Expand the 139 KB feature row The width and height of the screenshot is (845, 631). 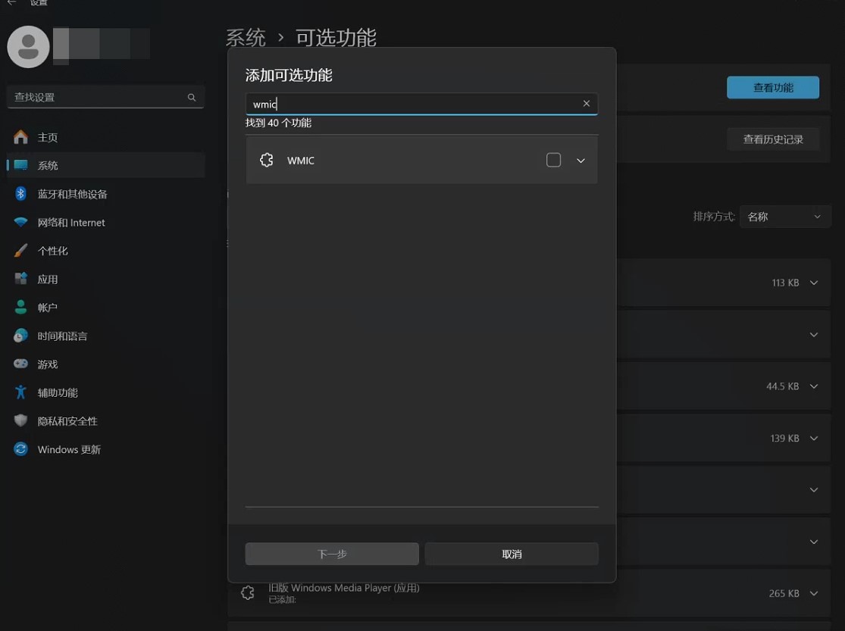click(814, 438)
